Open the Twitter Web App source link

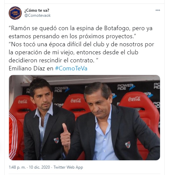(68, 167)
